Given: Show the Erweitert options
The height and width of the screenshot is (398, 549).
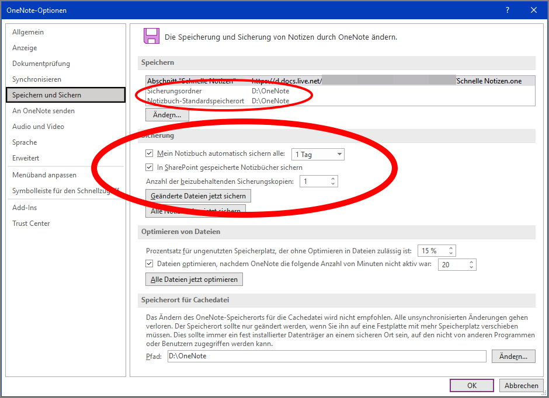Looking at the screenshot, I should point(26,158).
